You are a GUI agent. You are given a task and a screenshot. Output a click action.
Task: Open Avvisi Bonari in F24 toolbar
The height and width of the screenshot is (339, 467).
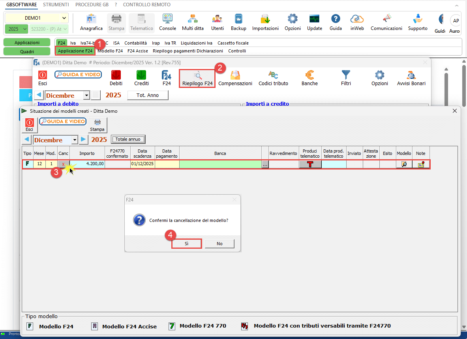(411, 78)
